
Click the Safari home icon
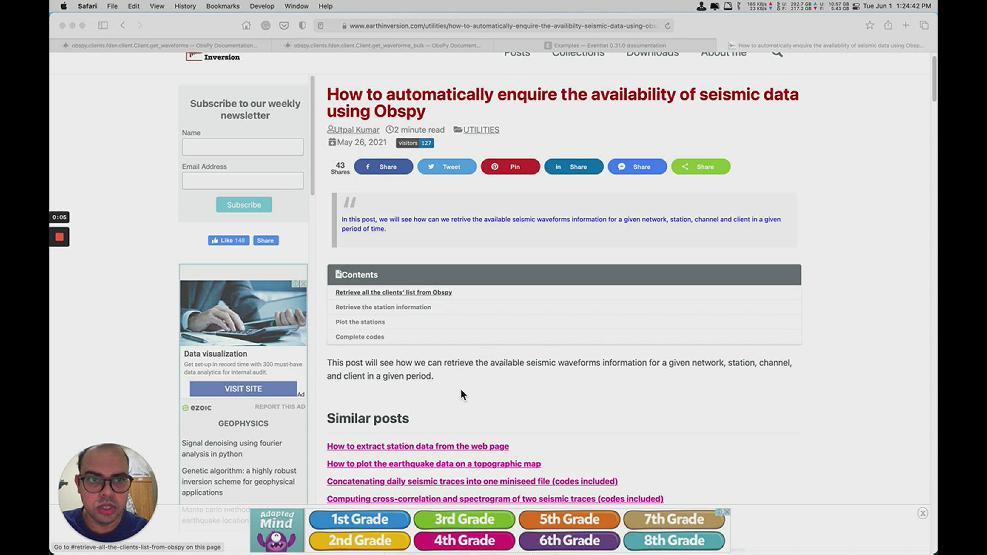coord(246,25)
